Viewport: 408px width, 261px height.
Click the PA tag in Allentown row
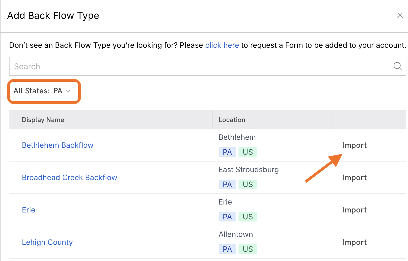click(227, 249)
